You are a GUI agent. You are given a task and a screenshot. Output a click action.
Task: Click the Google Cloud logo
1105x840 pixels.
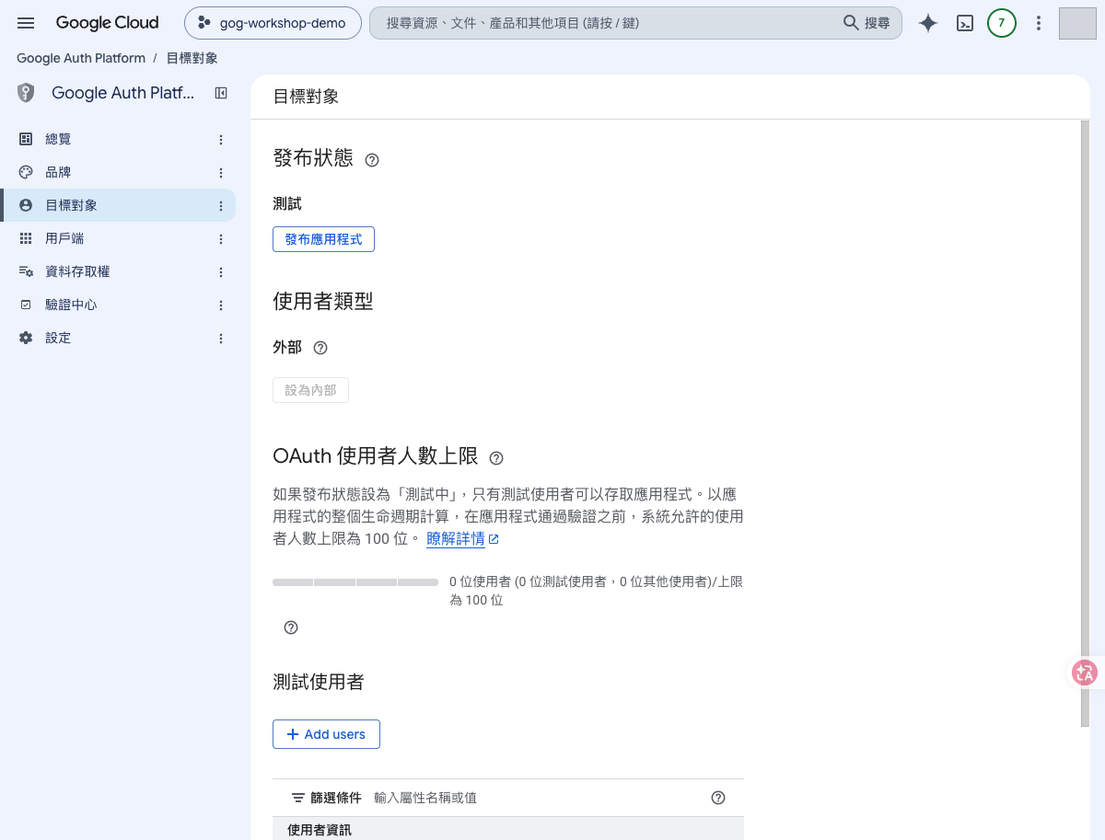click(x=107, y=23)
